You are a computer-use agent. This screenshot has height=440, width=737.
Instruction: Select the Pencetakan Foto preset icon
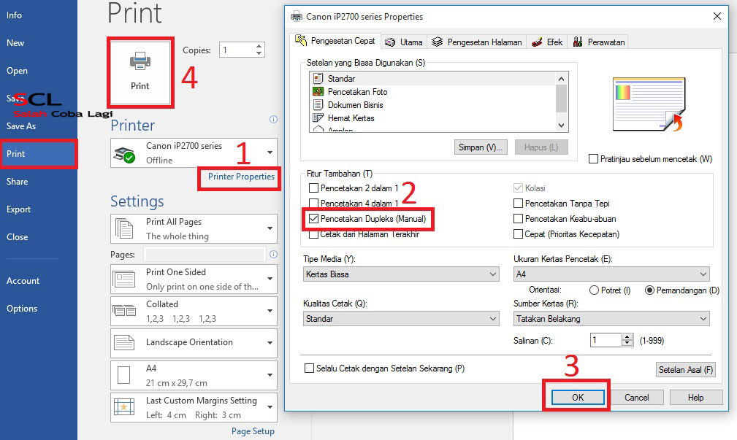pos(318,91)
